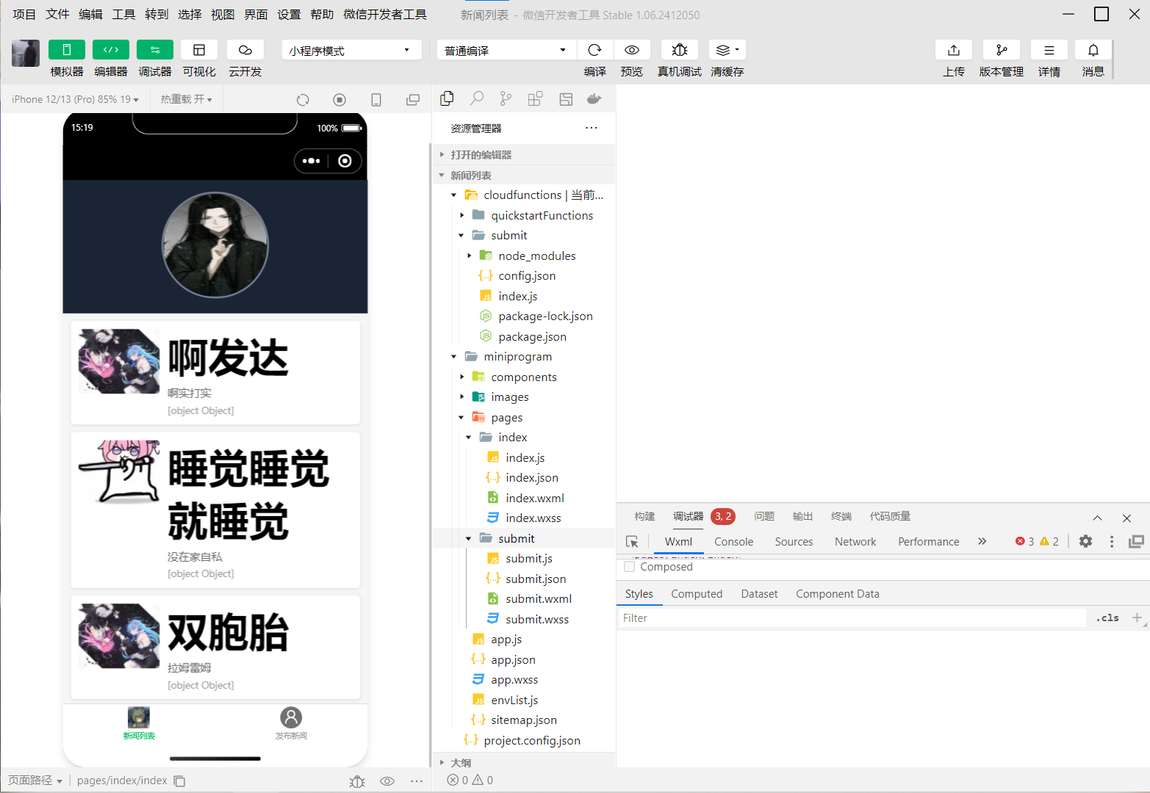Collapse the 新闻列表 project section

(523, 175)
